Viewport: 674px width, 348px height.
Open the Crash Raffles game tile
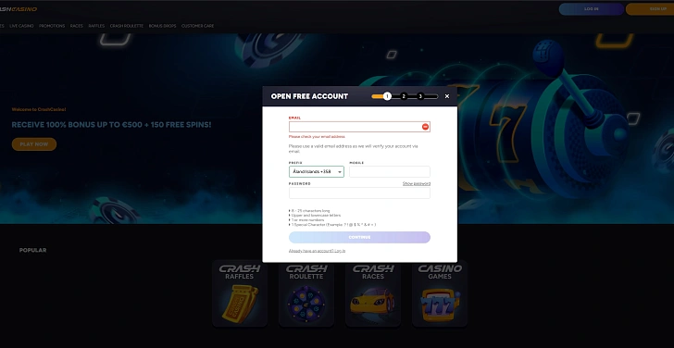[x=240, y=293]
